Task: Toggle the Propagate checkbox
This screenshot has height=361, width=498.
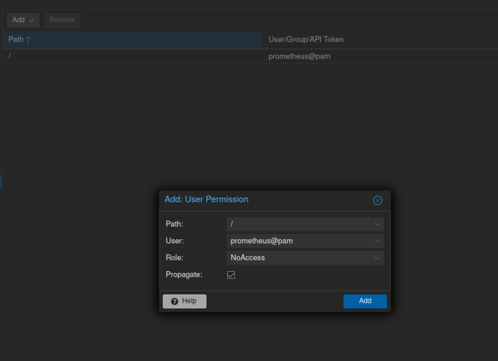Action: pos(231,275)
